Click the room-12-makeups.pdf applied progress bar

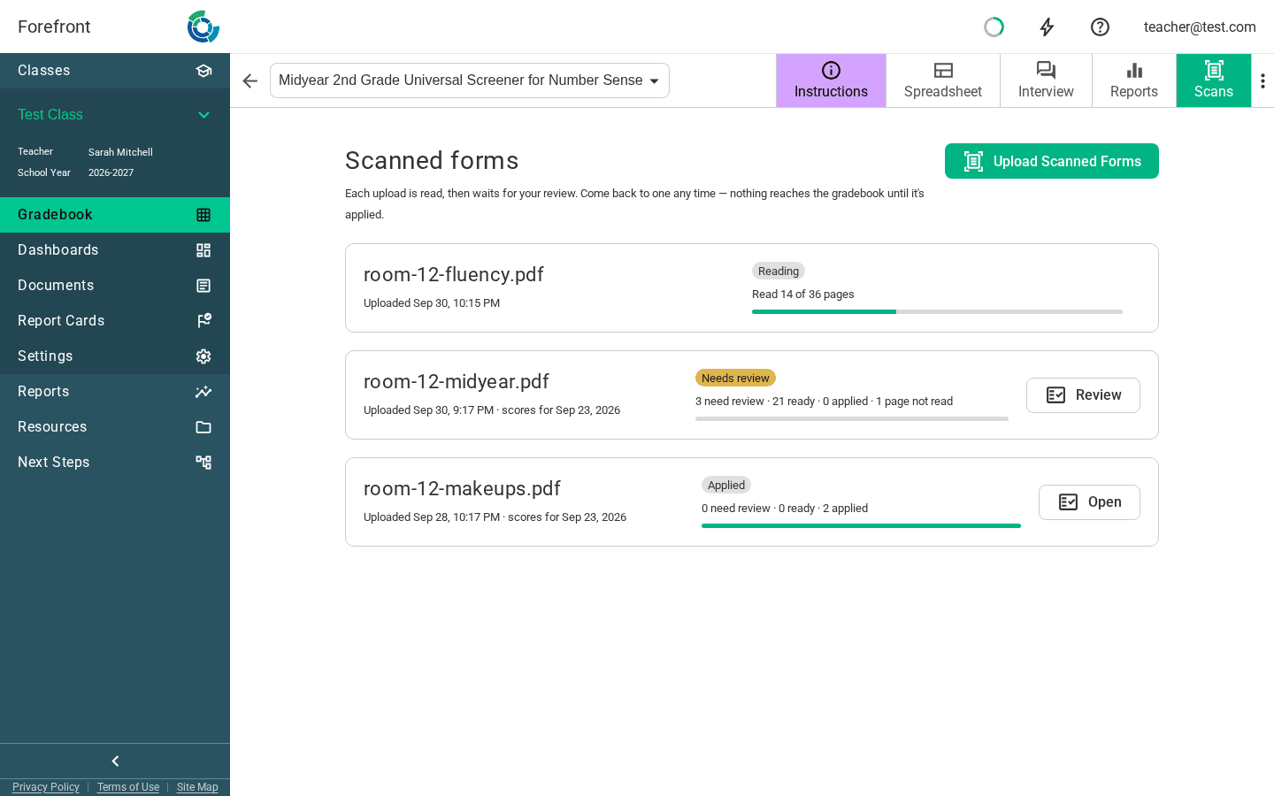coord(861,525)
